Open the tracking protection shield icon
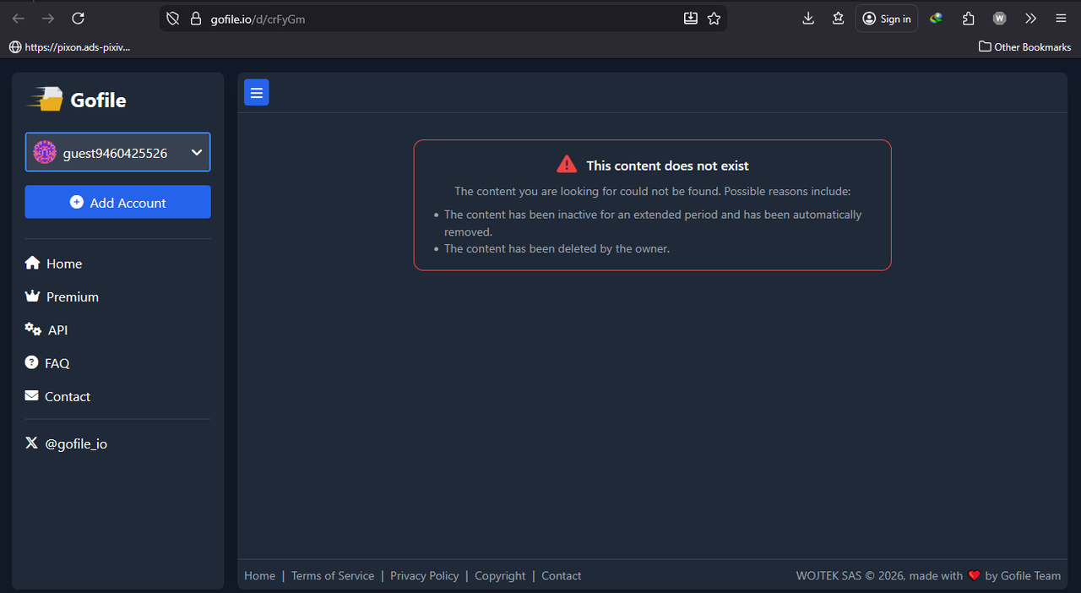Image resolution: width=1081 pixels, height=593 pixels. click(x=173, y=19)
